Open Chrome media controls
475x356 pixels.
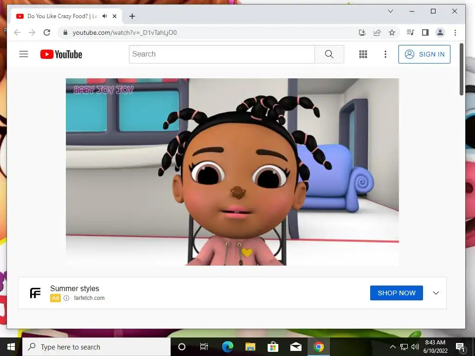pos(410,32)
